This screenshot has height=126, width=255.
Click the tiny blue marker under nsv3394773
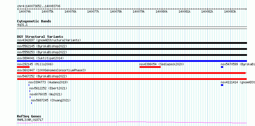pyautogui.click(x=29, y=85)
